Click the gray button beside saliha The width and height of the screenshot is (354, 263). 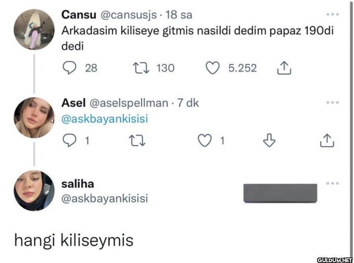point(280,193)
